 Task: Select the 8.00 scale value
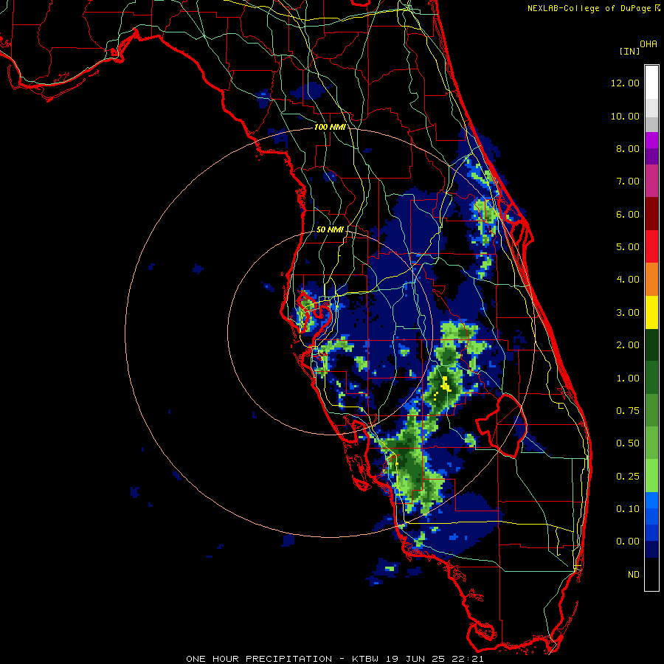[628, 148]
